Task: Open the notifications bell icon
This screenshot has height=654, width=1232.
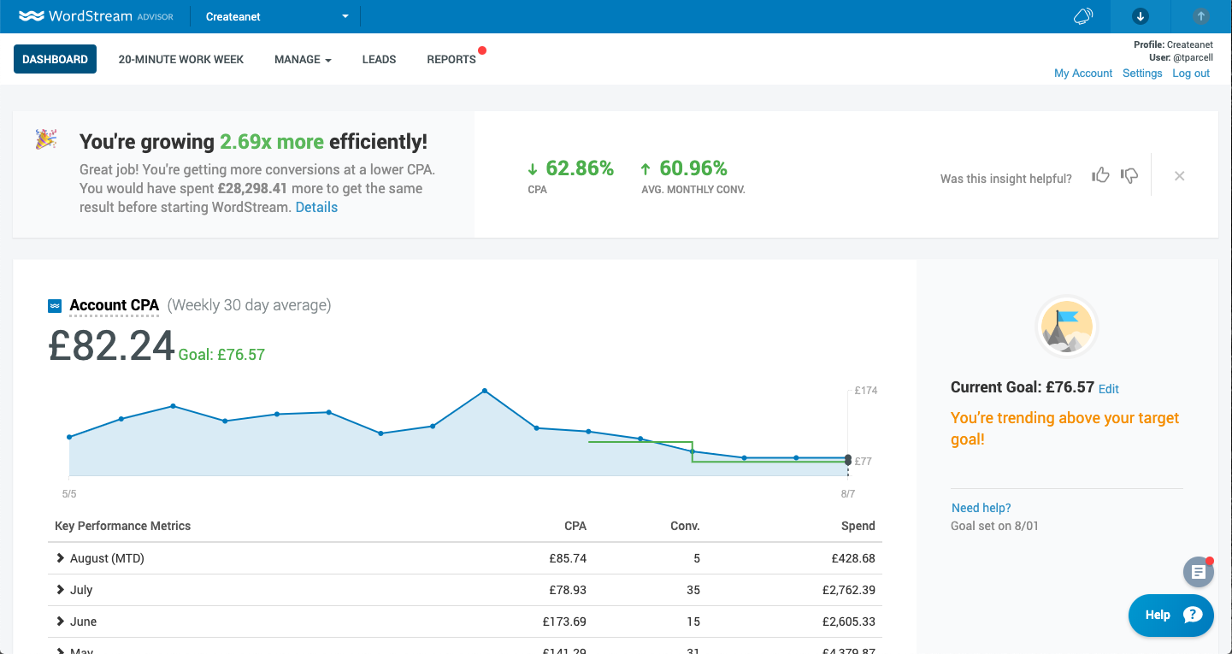Action: point(1082,16)
